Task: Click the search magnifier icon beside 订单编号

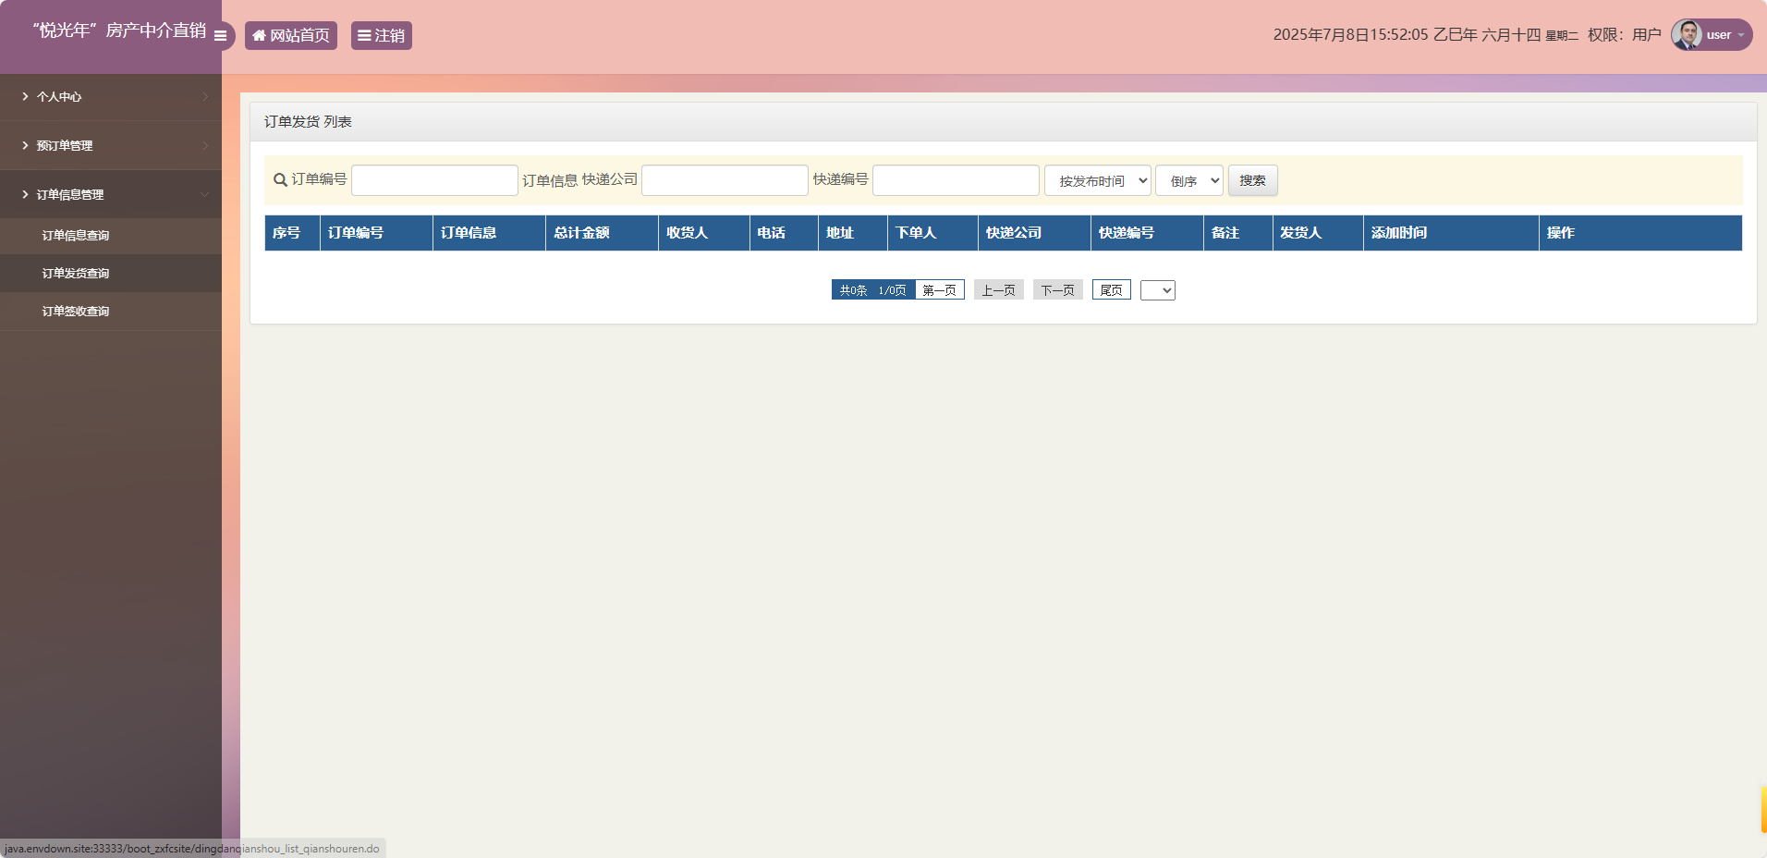Action: tap(280, 180)
